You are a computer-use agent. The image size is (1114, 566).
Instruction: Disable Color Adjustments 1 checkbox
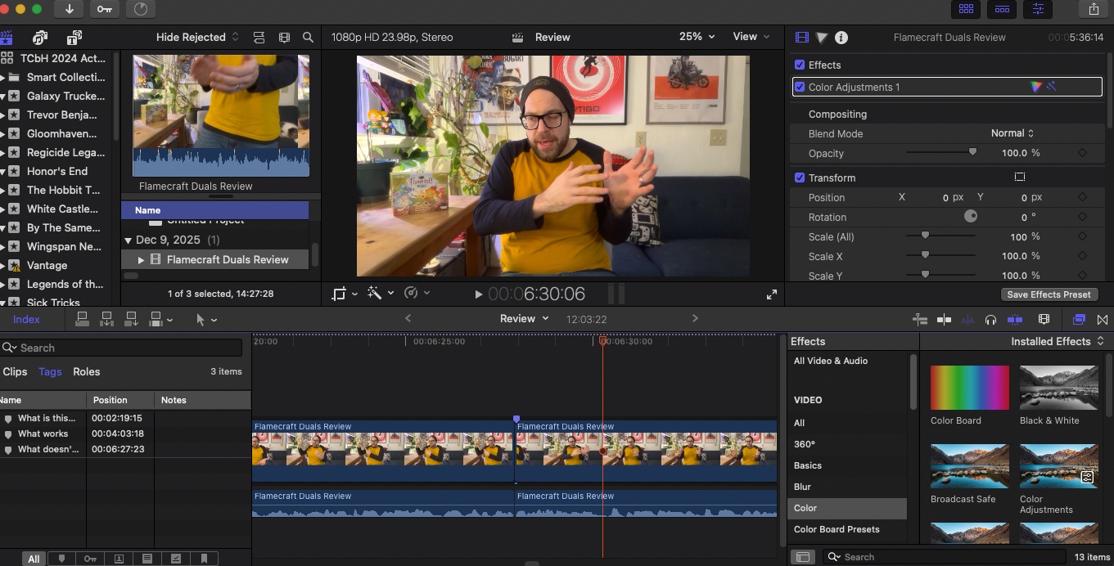(800, 88)
